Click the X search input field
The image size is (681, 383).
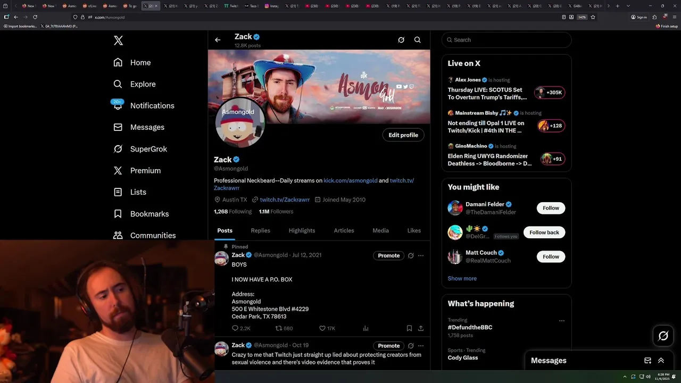506,40
